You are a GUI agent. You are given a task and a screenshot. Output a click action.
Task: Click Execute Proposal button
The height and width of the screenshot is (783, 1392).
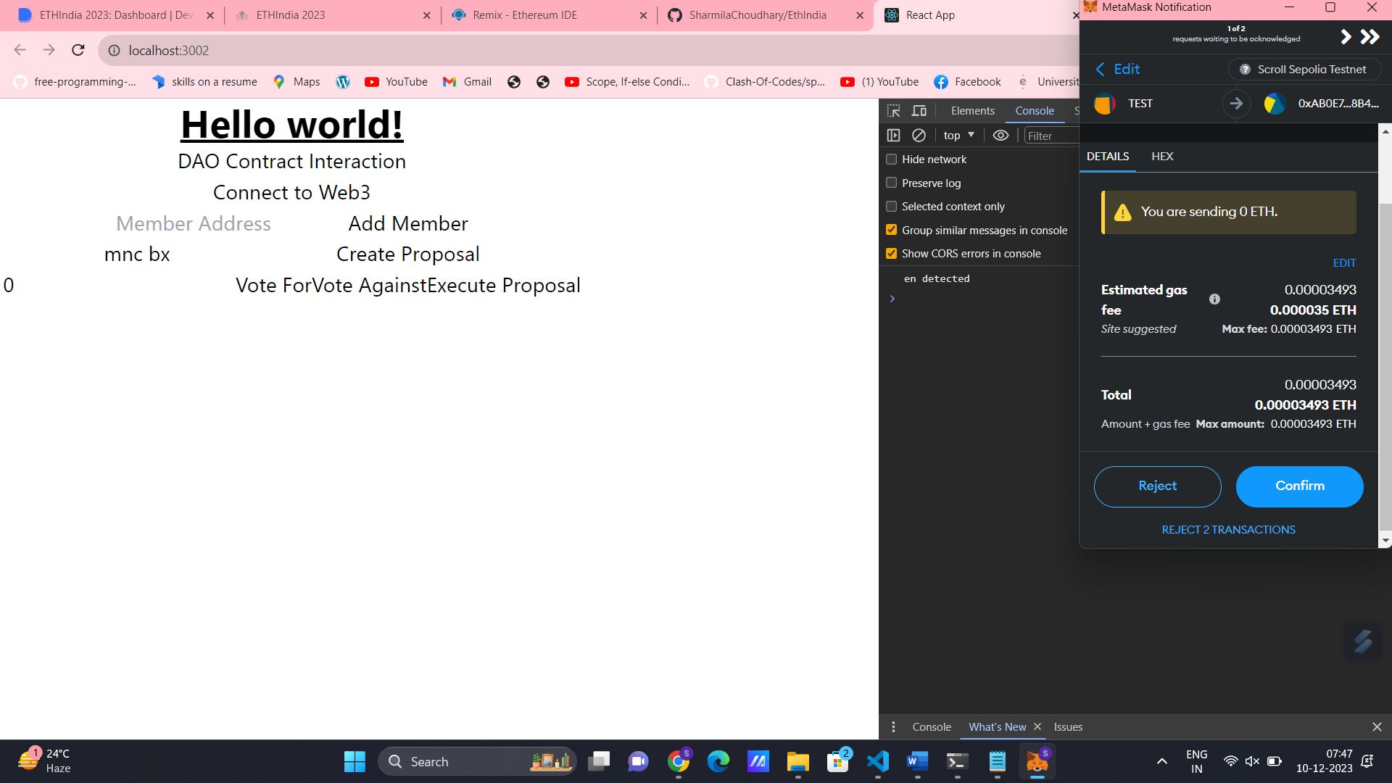[504, 286]
